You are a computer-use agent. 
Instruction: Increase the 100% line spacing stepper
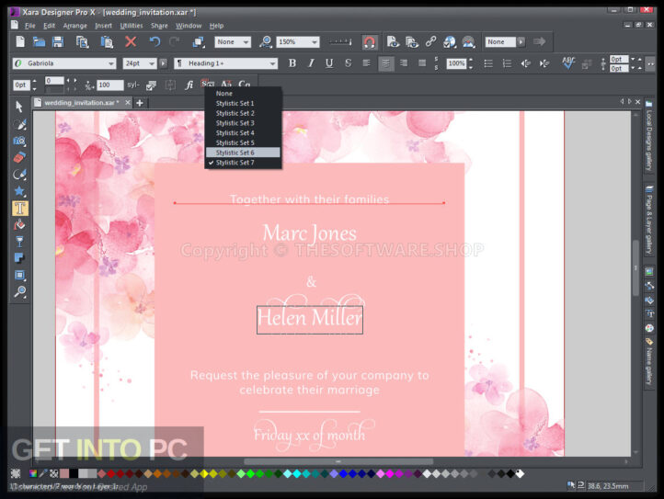(x=471, y=60)
